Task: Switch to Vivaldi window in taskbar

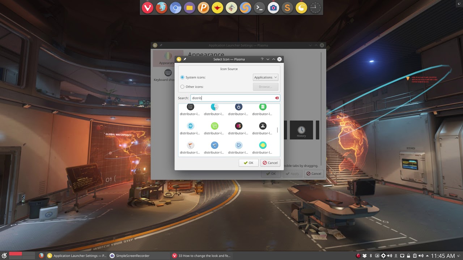Action: coord(201,256)
